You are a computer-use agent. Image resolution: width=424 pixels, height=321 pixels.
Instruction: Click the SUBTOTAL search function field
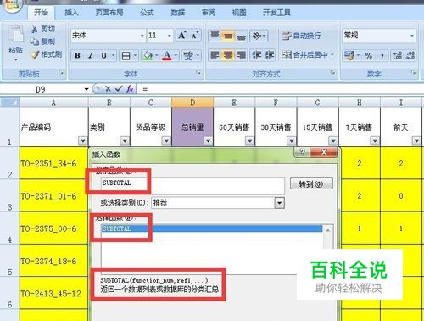point(192,185)
